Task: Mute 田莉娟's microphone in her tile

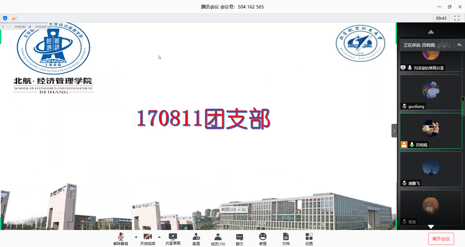Action: [412, 145]
